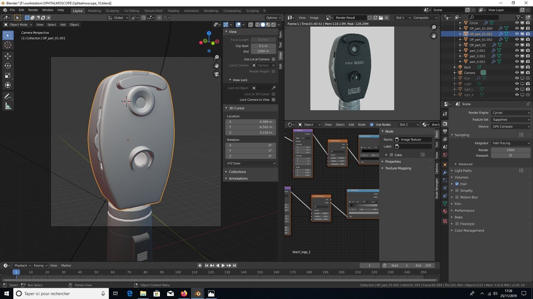Expand the Collections panel
The height and width of the screenshot is (299, 533).
(237, 172)
